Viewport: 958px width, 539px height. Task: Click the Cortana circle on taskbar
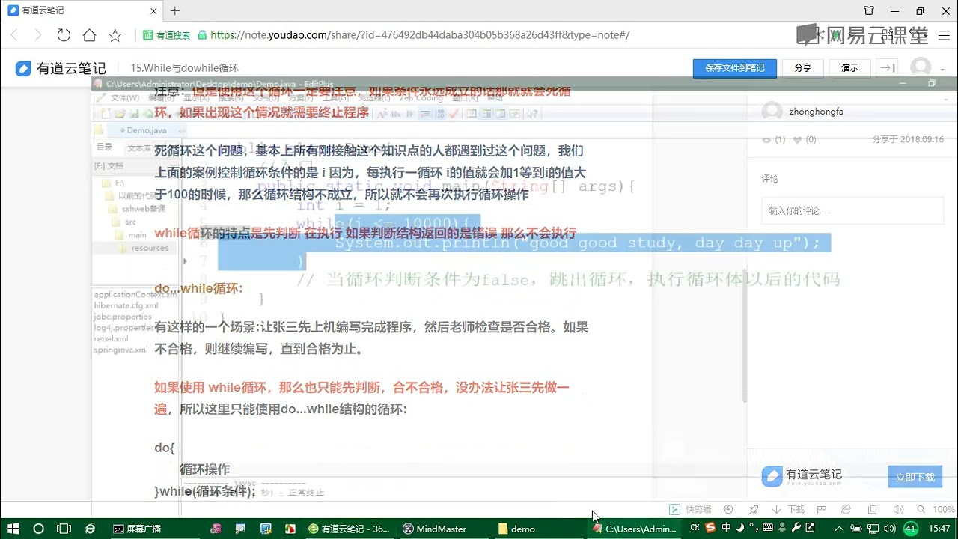point(39,528)
